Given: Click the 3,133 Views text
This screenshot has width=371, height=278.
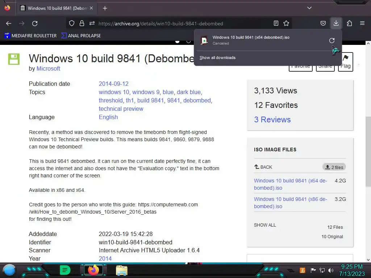Looking at the screenshot, I should tap(275, 91).
